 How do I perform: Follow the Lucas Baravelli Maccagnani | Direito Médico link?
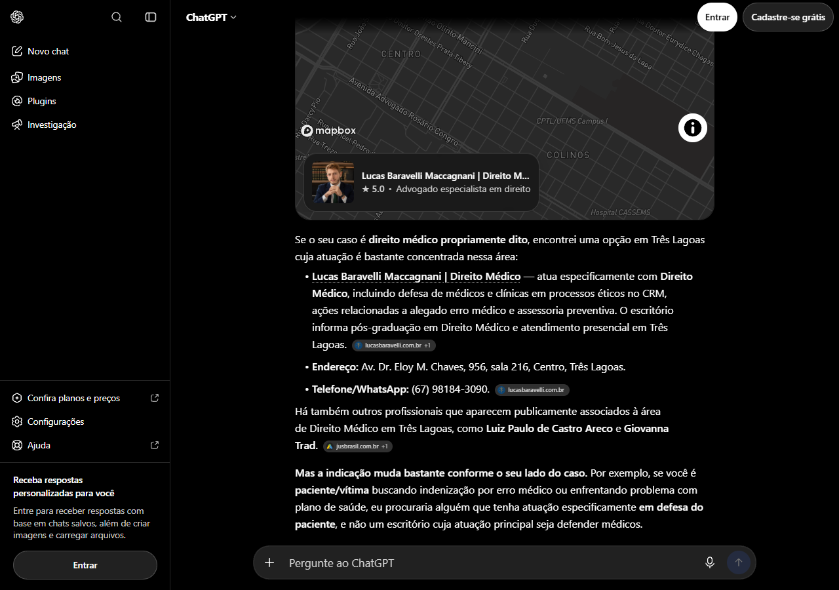click(x=416, y=276)
